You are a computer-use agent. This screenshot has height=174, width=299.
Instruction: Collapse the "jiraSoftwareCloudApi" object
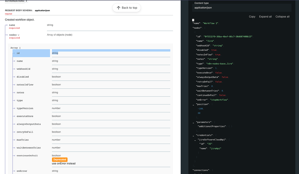click(195, 140)
